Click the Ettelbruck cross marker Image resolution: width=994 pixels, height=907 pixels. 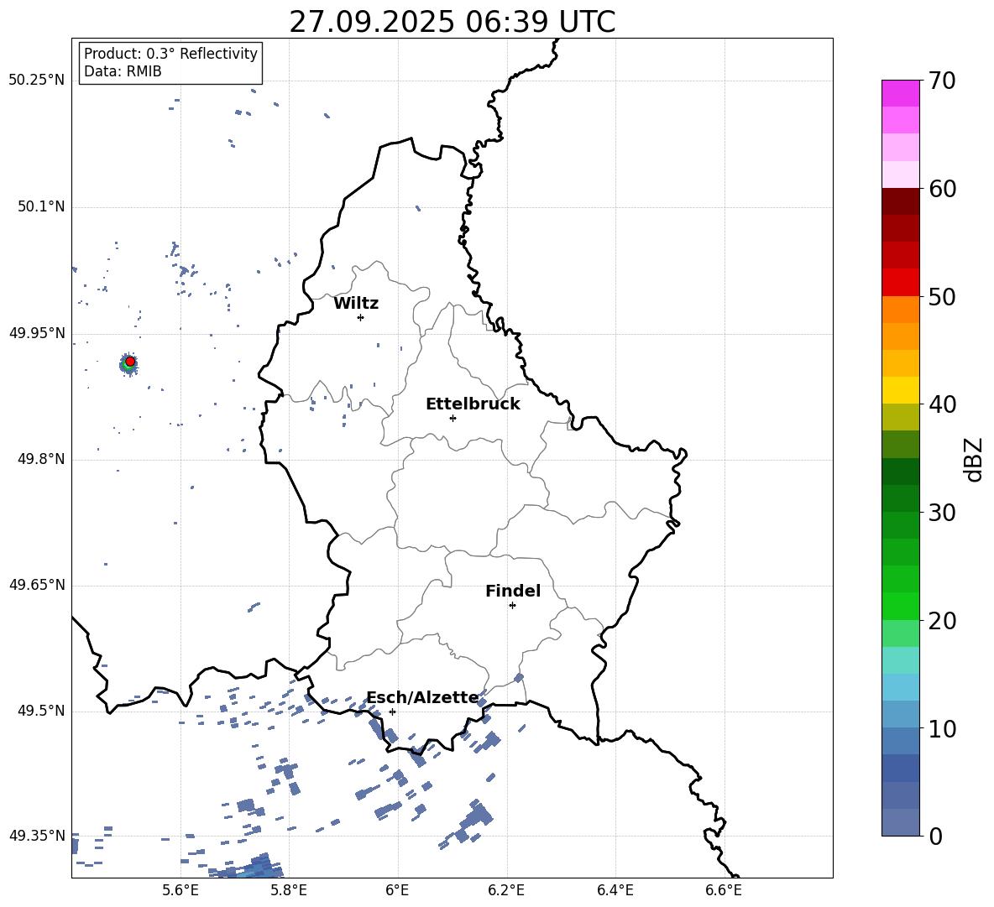pyautogui.click(x=453, y=418)
